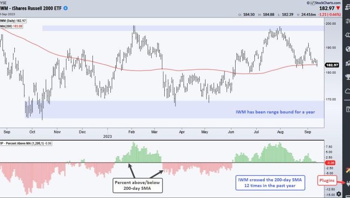Click the 190.00 price axis label
Image resolution: width=350 pixels, height=198 pixels.
point(331,48)
